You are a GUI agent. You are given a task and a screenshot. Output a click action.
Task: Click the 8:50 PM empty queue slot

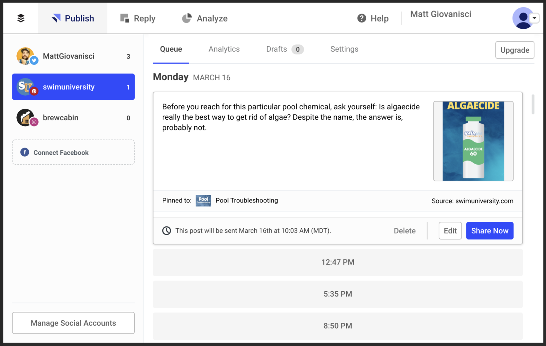coord(338,326)
